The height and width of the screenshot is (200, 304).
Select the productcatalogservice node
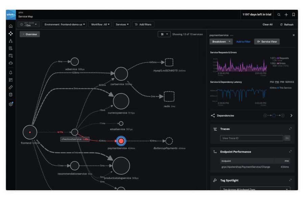point(121,166)
